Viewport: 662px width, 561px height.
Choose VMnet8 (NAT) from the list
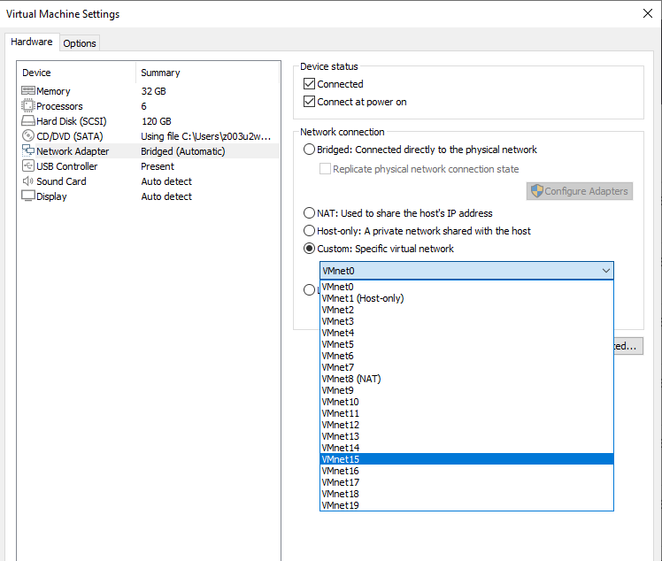[x=351, y=379]
